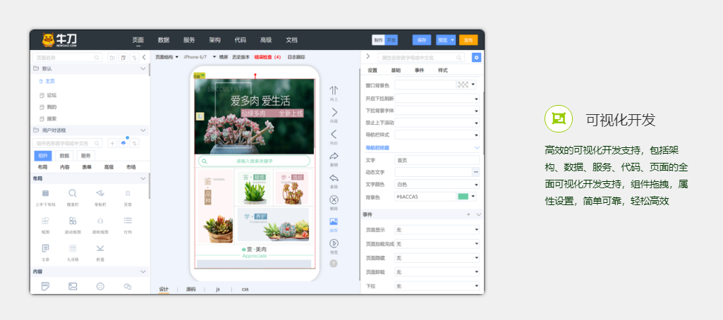
Task: Click the sort icon beside page search
Action: (x=134, y=58)
